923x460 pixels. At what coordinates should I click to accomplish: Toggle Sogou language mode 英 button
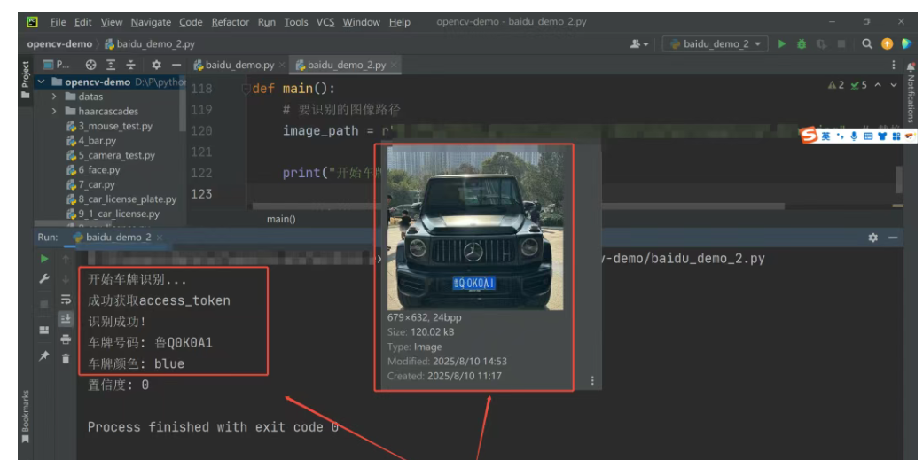click(x=825, y=136)
